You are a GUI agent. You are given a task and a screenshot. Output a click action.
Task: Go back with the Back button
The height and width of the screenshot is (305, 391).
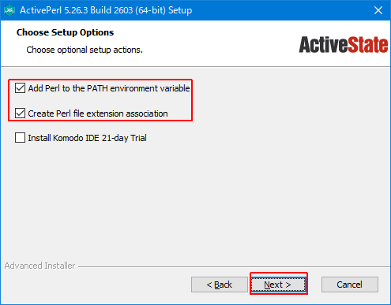[220, 285]
